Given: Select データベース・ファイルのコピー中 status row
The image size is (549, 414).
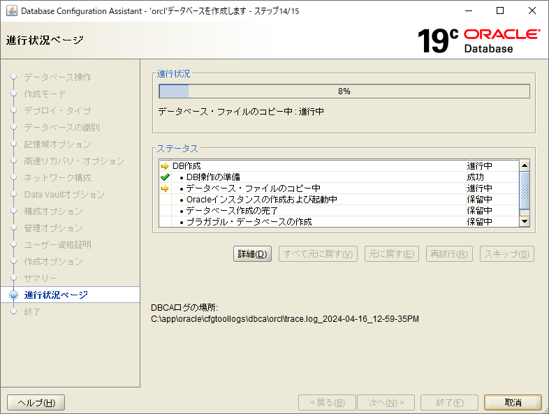Looking at the screenshot, I should point(339,188).
